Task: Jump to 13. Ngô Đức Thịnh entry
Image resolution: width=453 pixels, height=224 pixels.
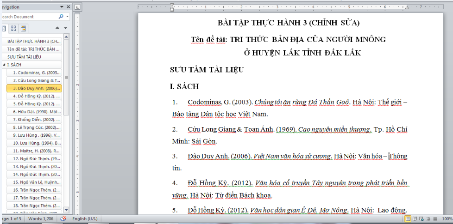Action: coord(34,166)
